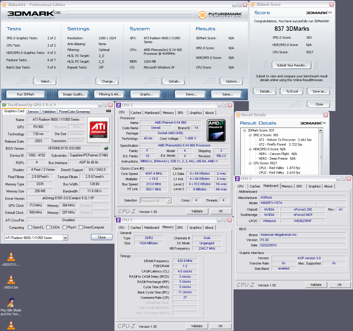353x331 pixels.
Task: Click the AMD Phenom II logo in CPU-Z
Action: coord(216,131)
